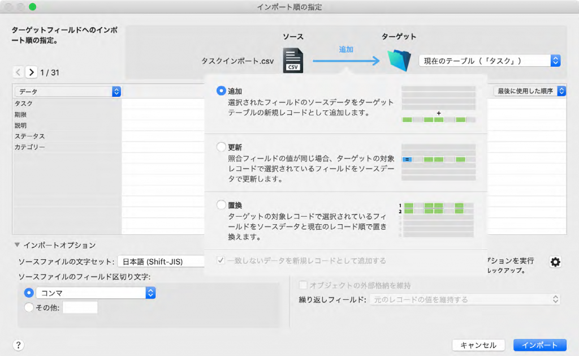Open the 繰り返しフィールド dropdown
Image resolution: width=579 pixels, height=356 pixels.
(x=465, y=299)
